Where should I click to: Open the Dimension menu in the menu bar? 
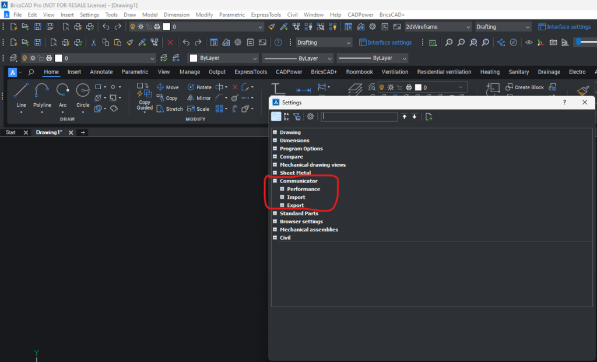click(x=176, y=15)
